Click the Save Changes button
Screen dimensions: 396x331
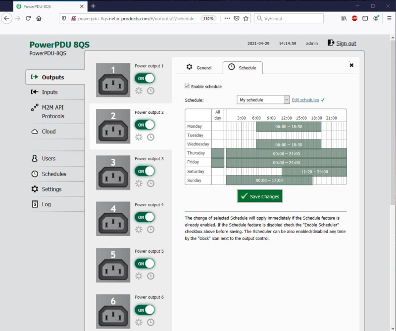(x=260, y=196)
